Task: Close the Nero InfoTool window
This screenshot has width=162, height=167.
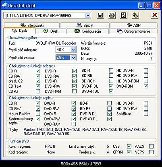Action: click(156, 6)
